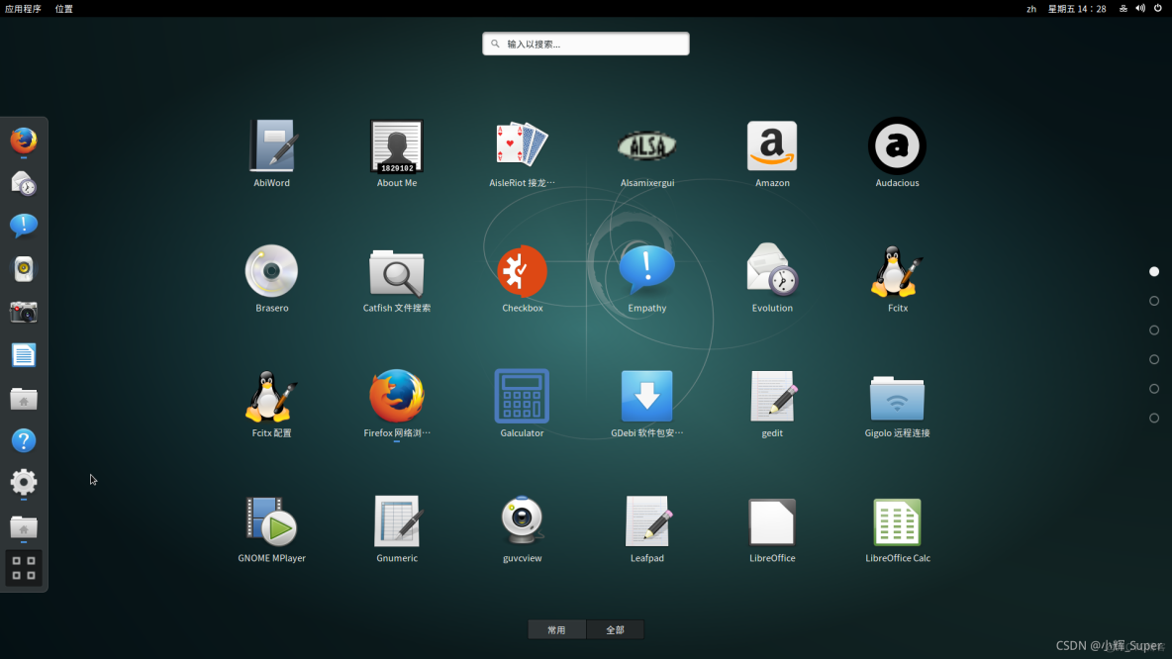1172x659 pixels.
Task: Click Firefox in the left dock
Action: click(x=23, y=140)
